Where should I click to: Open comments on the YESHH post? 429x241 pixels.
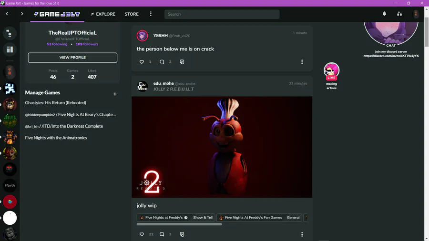(x=162, y=62)
